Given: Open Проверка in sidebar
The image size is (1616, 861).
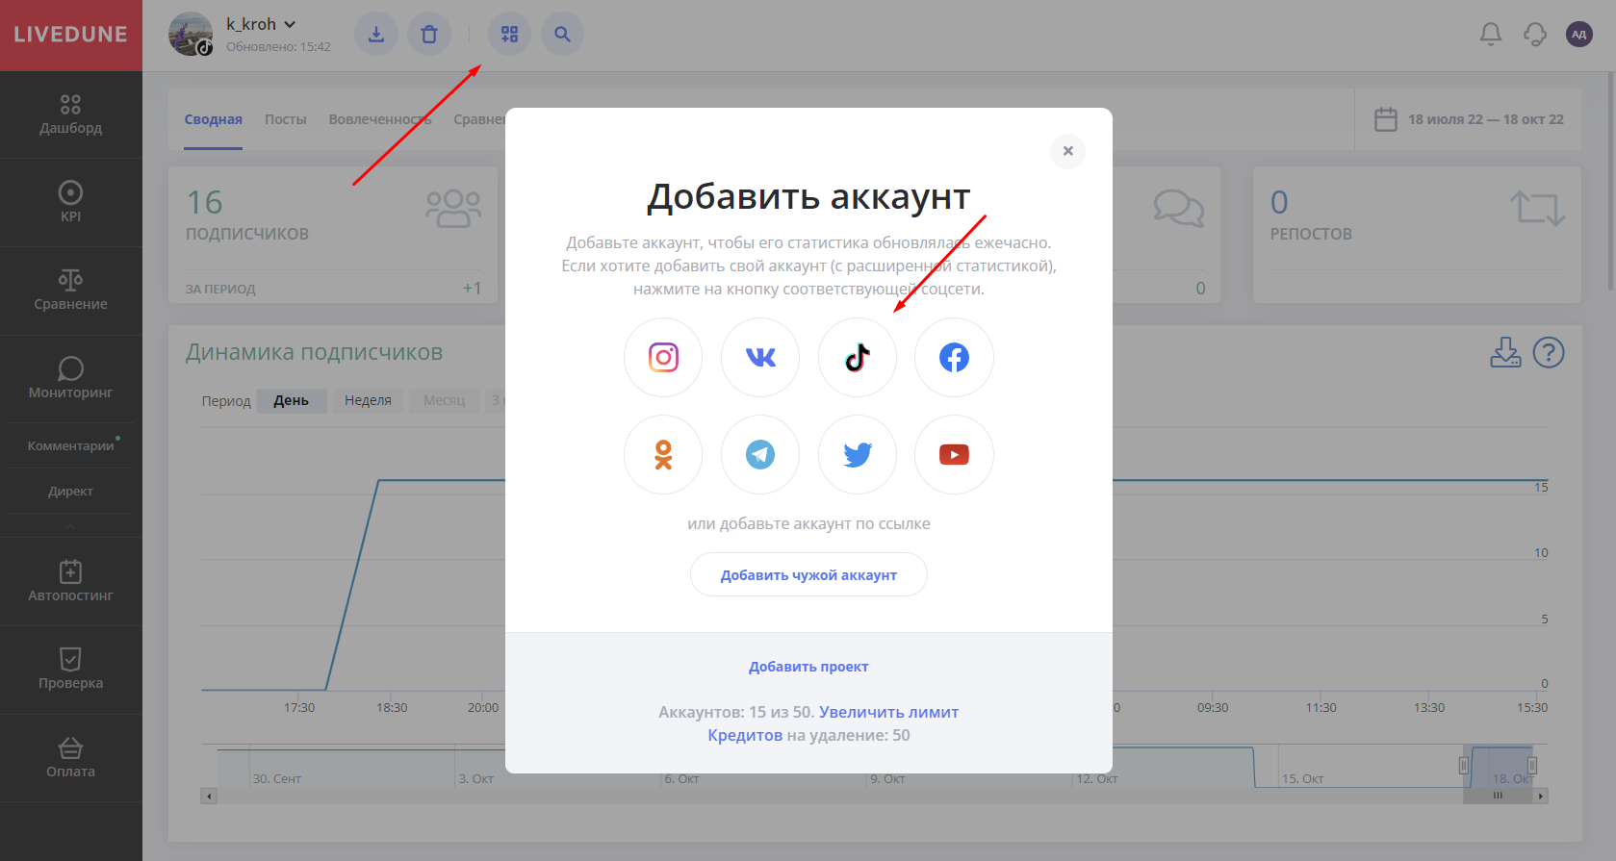Looking at the screenshot, I should point(71,670).
